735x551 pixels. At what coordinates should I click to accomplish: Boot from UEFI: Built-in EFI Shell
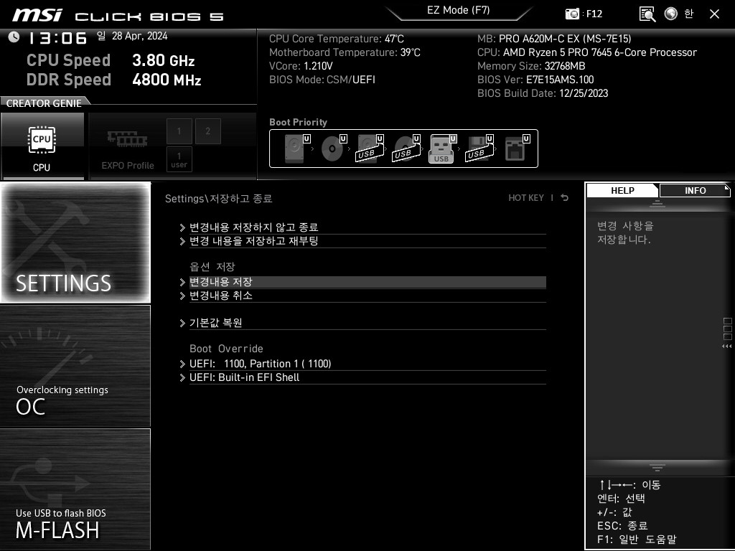tap(244, 377)
